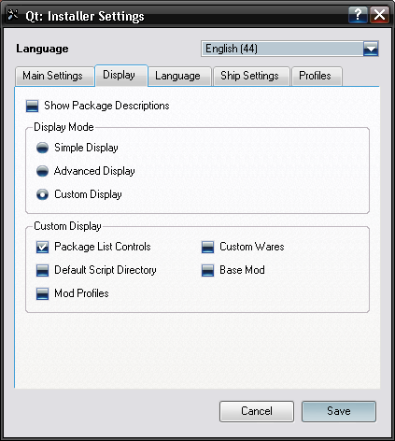Viewport: 395px width, 441px height.
Task: Go to the Ship Settings tab
Action: click(x=251, y=76)
